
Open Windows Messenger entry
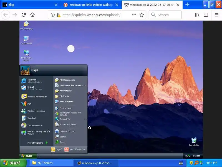[37, 111]
